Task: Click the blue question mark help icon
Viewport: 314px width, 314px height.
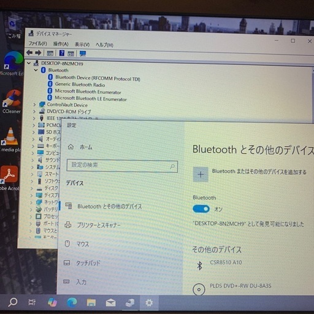Action: tap(62, 53)
